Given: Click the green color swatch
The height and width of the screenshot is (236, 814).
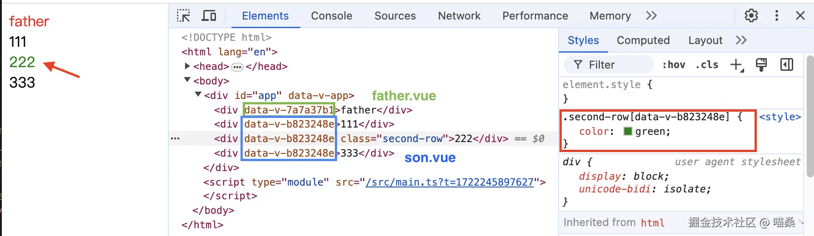Looking at the screenshot, I should click(628, 131).
